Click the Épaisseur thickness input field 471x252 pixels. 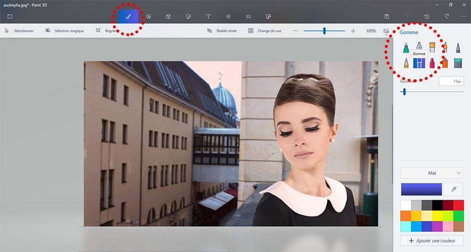(x=451, y=81)
